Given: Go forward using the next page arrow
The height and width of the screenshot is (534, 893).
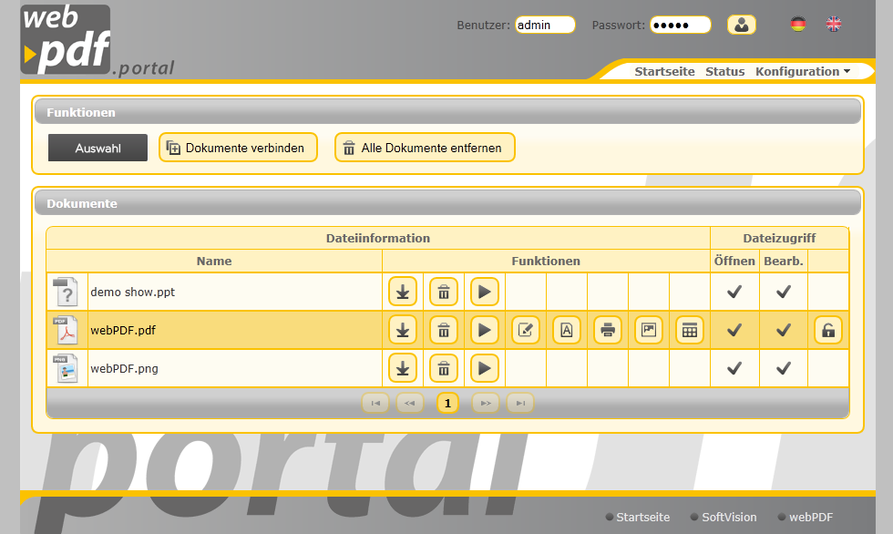Looking at the screenshot, I should pos(484,403).
